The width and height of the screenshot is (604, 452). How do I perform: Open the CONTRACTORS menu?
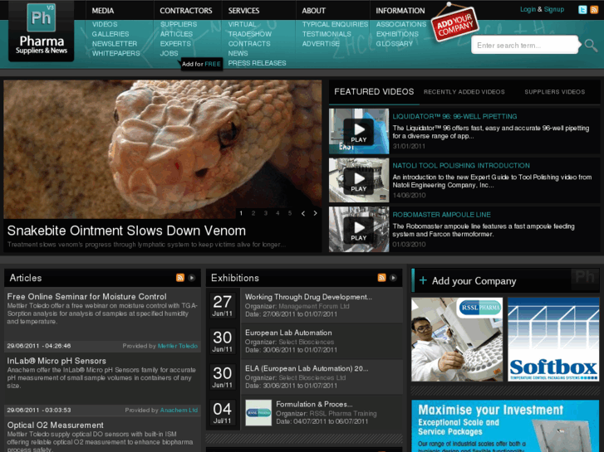(x=186, y=11)
